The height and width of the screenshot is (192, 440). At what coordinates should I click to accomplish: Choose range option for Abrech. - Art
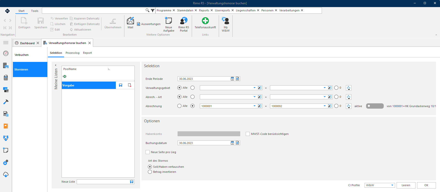click(192, 97)
